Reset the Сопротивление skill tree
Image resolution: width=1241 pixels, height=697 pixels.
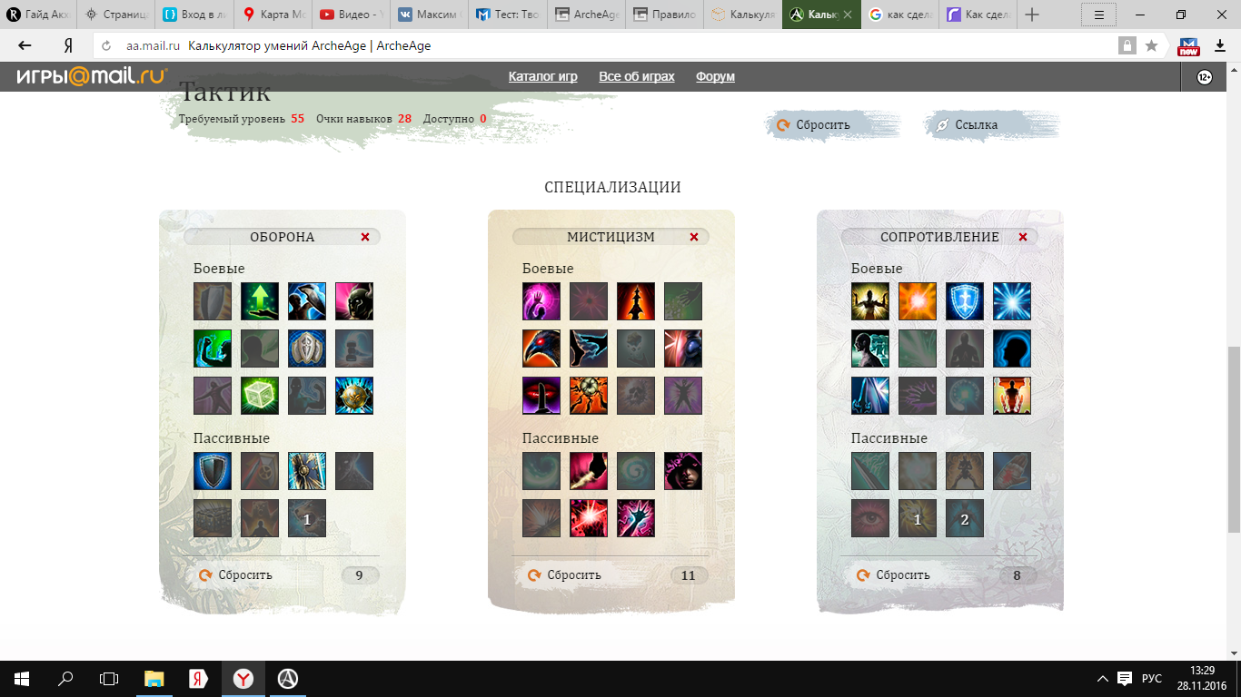pyautogui.click(x=894, y=574)
